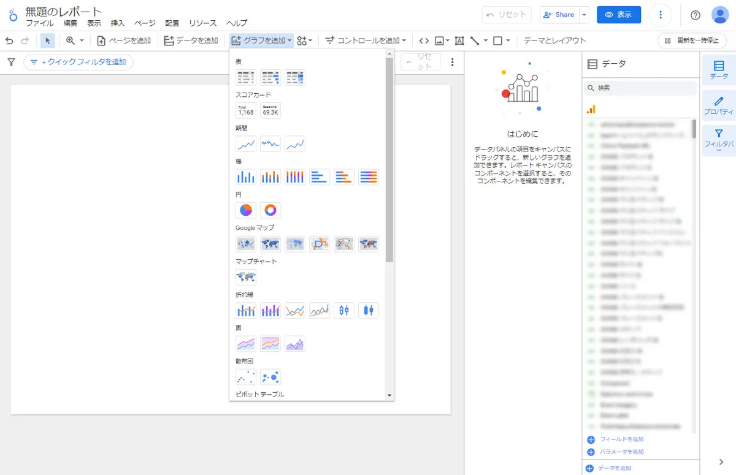Click the blue 表示 button
Image resolution: width=736 pixels, height=475 pixels.
pyautogui.click(x=618, y=15)
